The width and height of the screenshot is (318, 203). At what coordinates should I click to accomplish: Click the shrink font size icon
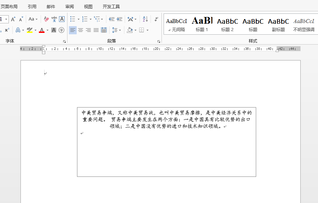(x=21, y=19)
